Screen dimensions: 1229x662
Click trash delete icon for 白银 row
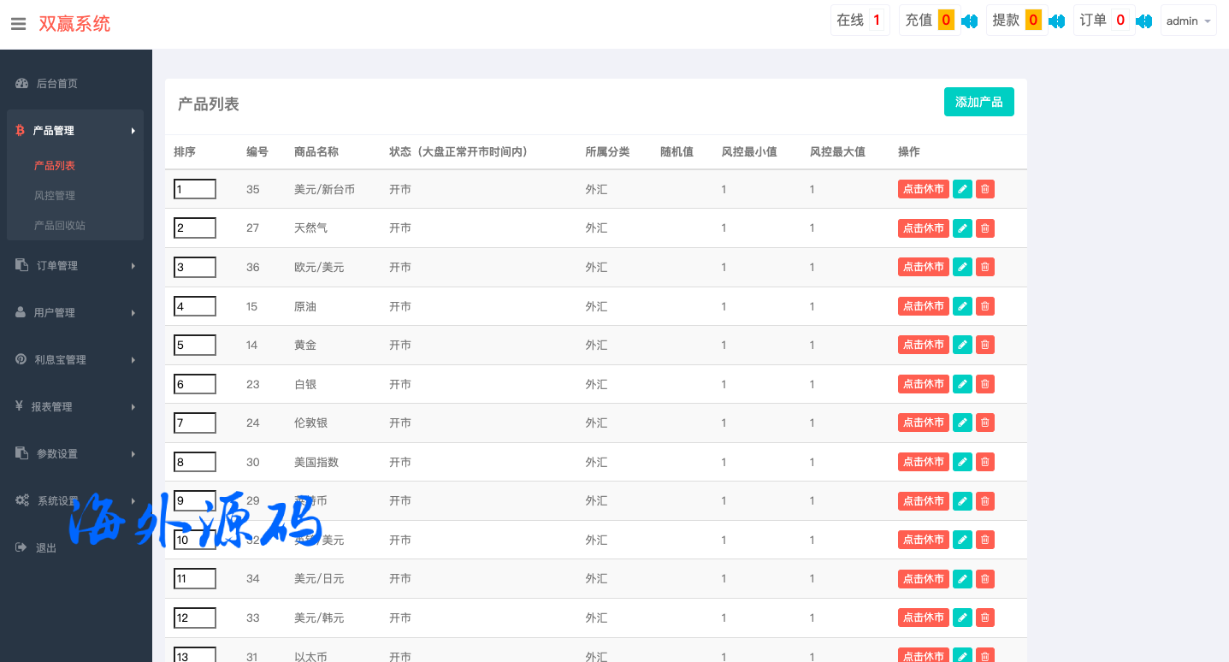985,384
